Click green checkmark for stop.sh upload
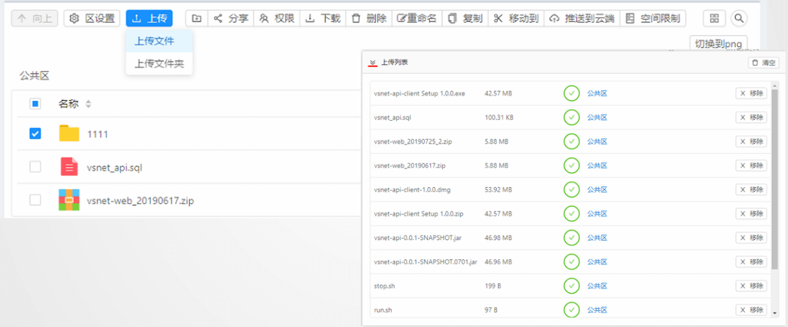The height and width of the screenshot is (327, 788). coord(571,286)
